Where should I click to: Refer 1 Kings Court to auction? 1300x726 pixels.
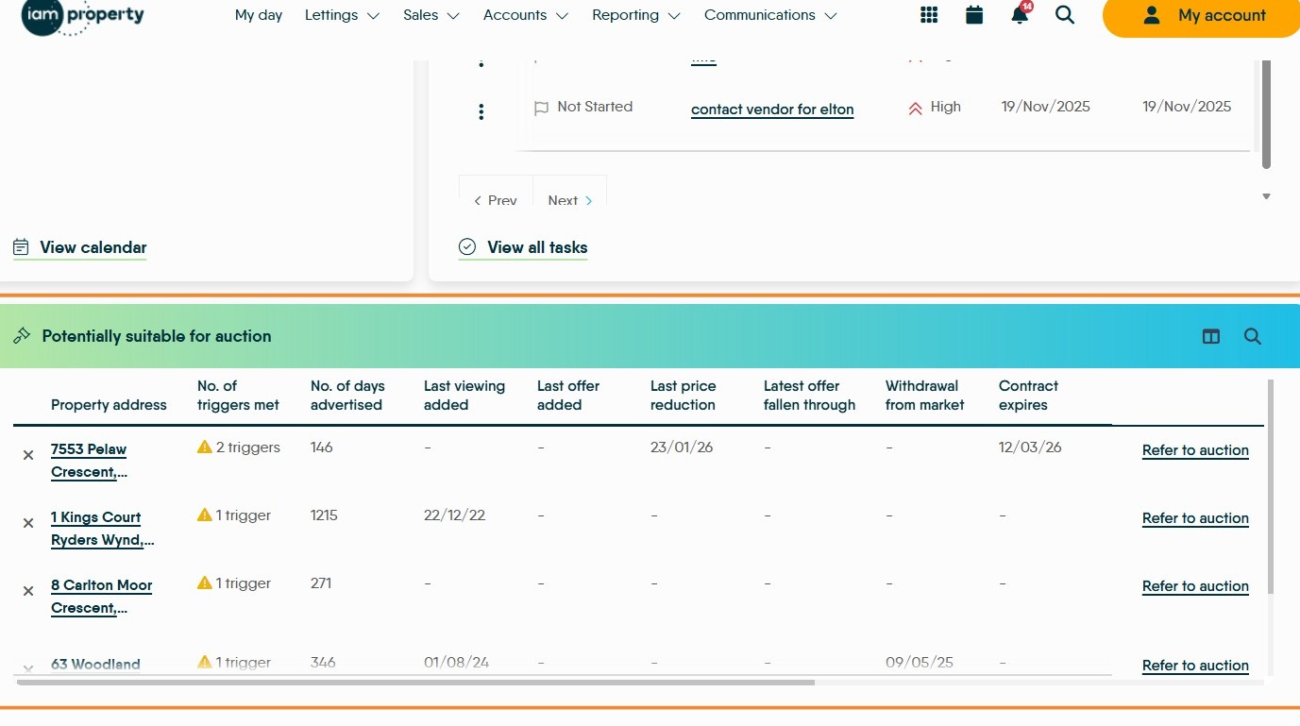(1195, 518)
